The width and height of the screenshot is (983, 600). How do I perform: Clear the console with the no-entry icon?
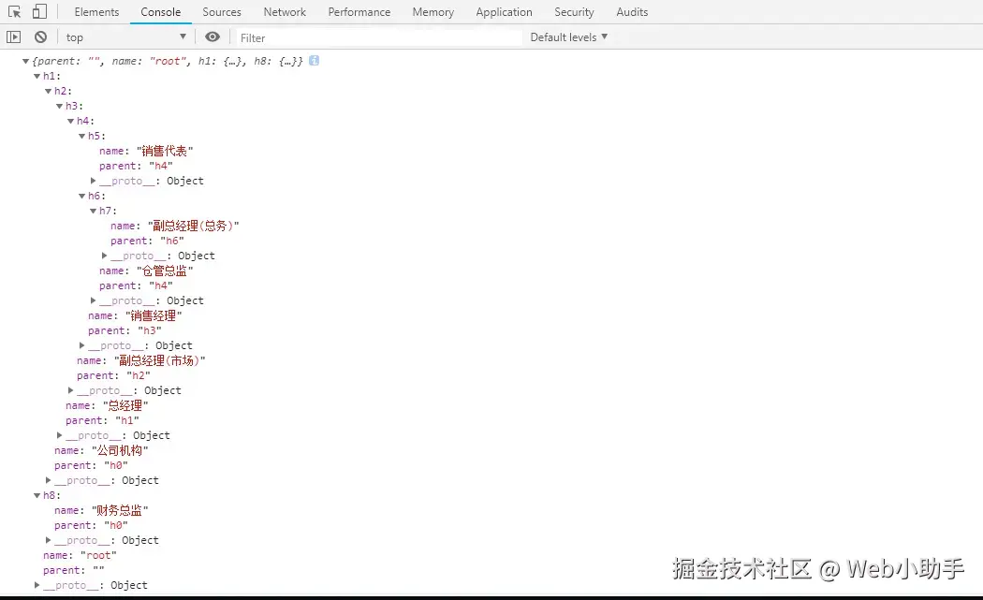pyautogui.click(x=38, y=37)
